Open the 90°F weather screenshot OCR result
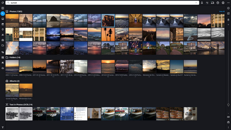 [x=67, y=114]
